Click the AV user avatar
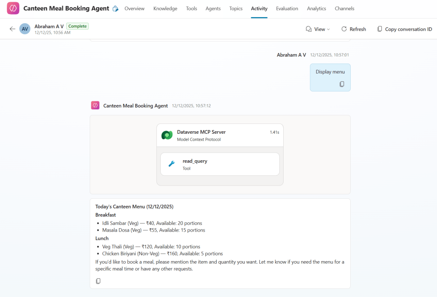Viewport: 437px width, 297px height. 25,29
